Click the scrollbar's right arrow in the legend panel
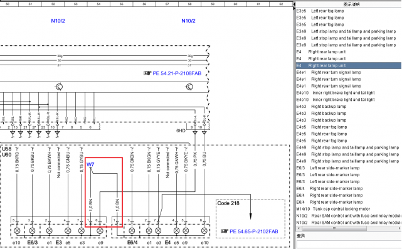402x249 pixels. click(399, 228)
